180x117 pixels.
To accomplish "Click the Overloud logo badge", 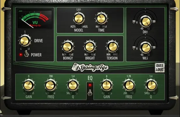I will (160, 68).
